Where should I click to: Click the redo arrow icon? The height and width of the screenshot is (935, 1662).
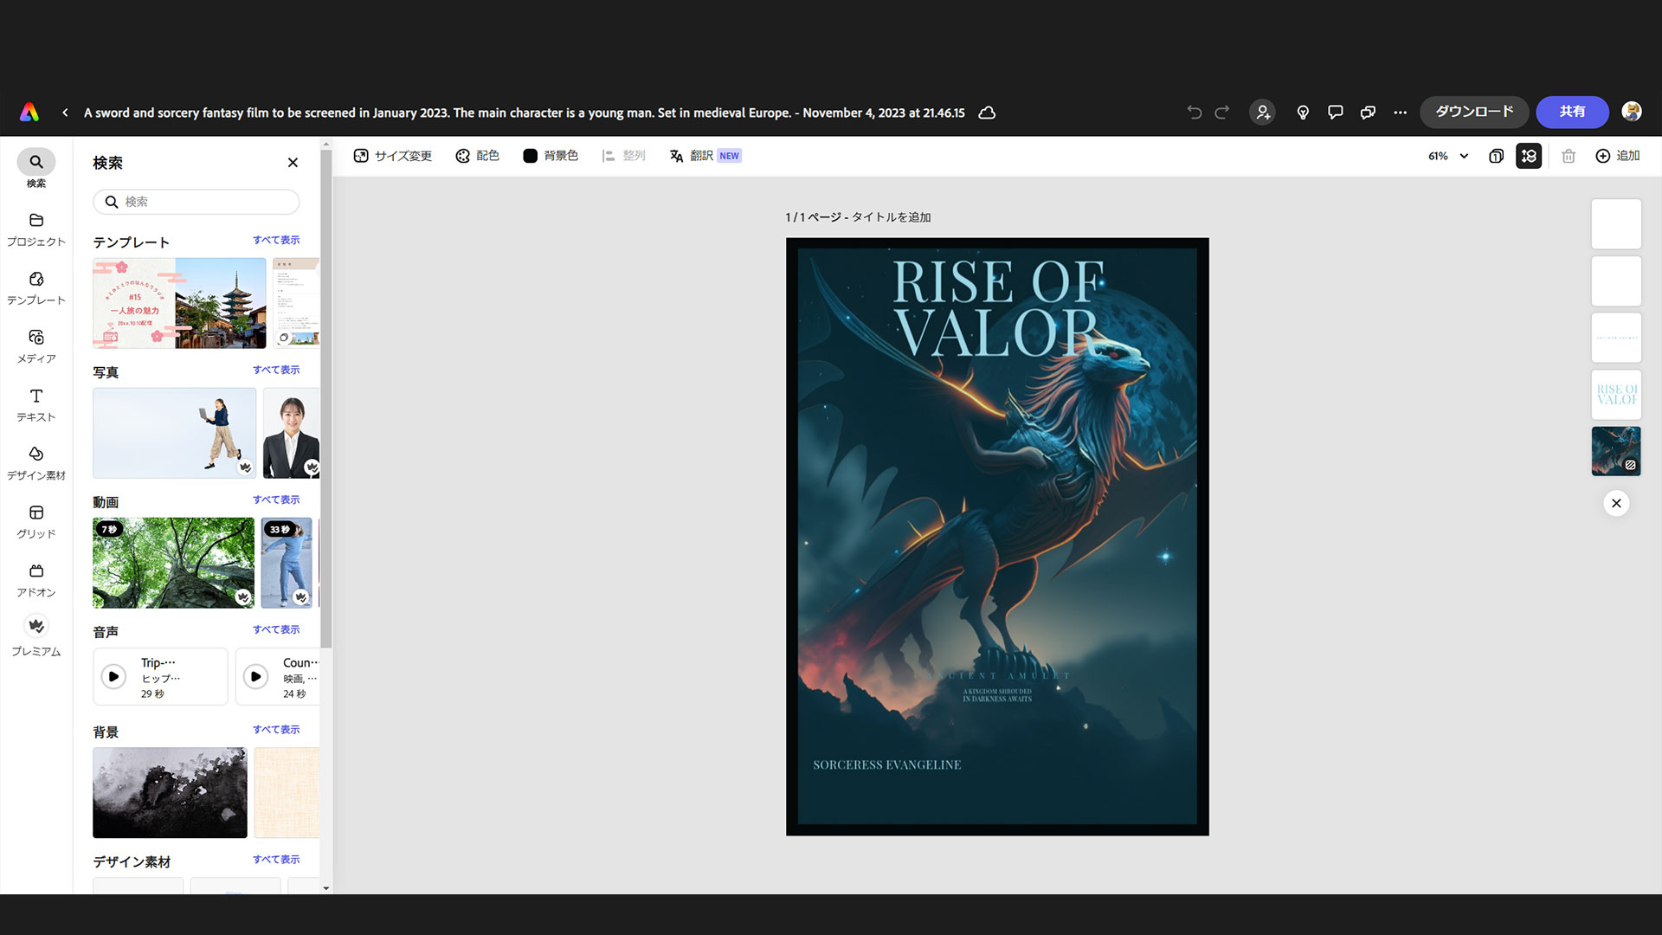pos(1222,113)
